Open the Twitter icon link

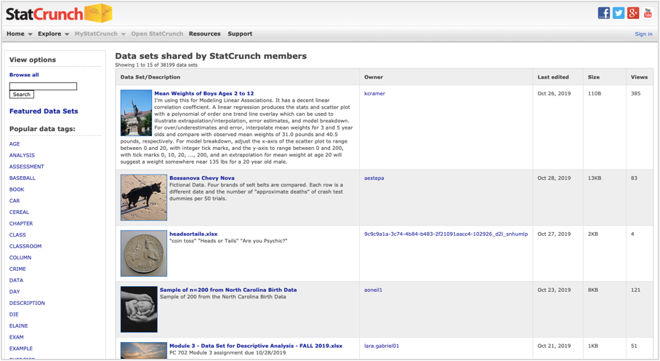click(619, 13)
